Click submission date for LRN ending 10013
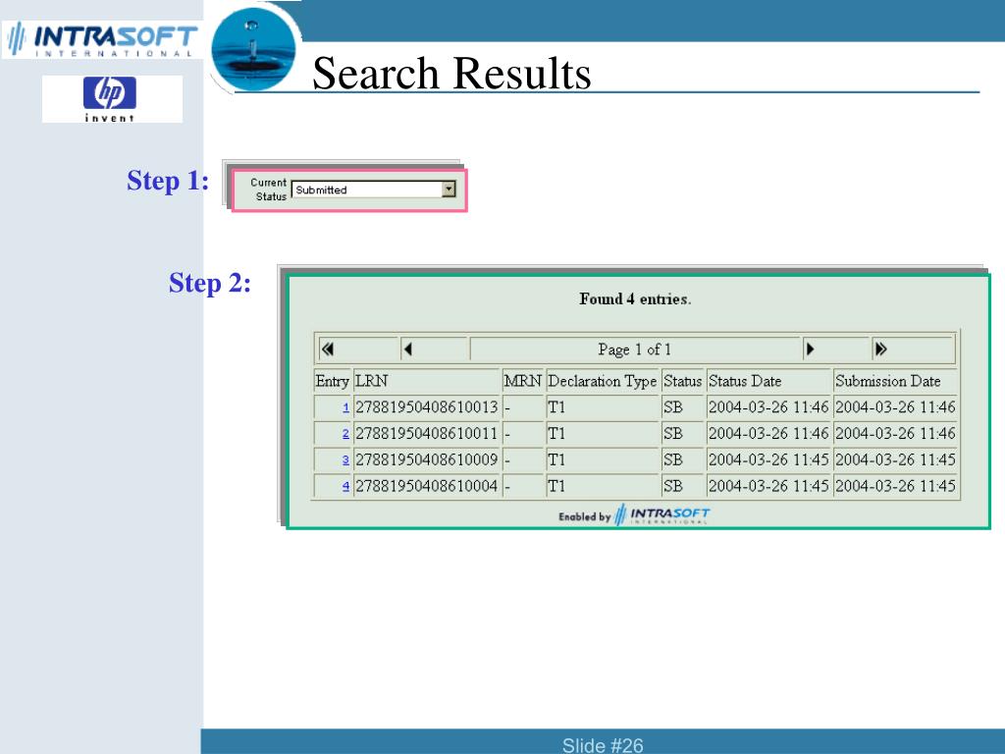1005x754 pixels. point(895,407)
